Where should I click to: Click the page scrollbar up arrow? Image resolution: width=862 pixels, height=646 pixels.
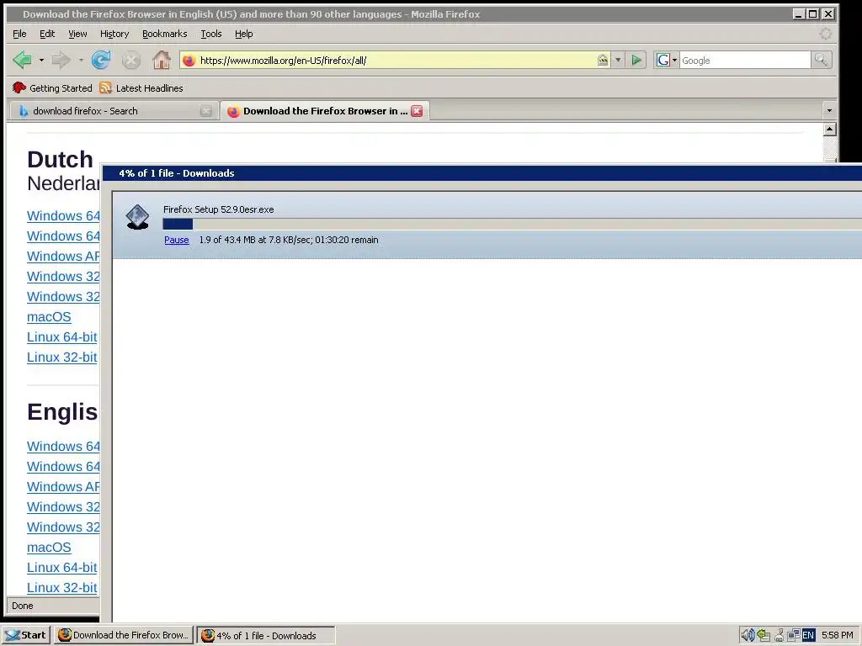(x=829, y=130)
